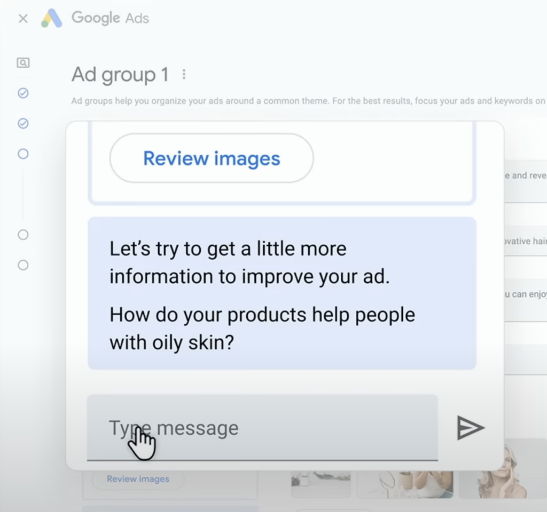Image resolution: width=547 pixels, height=512 pixels.
Task: Click the large Review images button
Action: pyautogui.click(x=212, y=158)
